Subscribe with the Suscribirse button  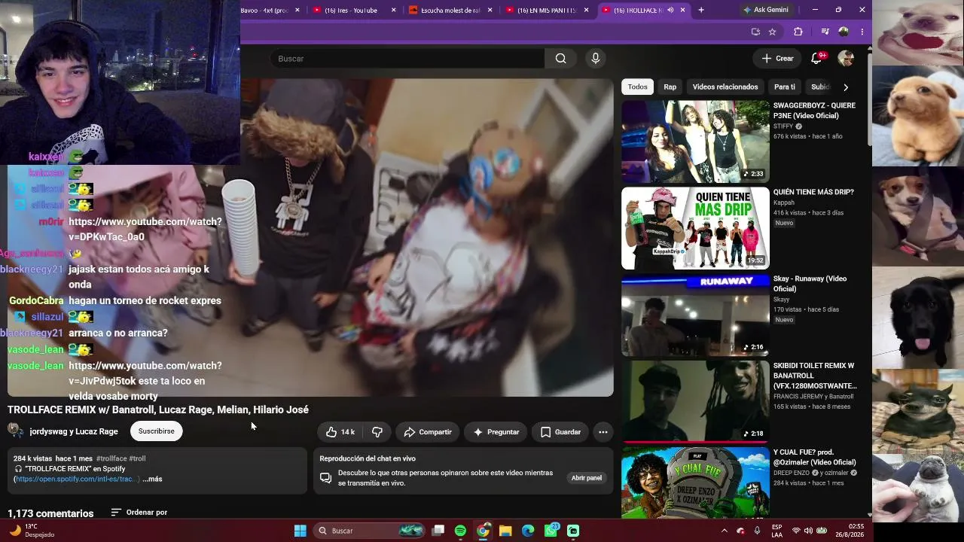[x=156, y=431]
